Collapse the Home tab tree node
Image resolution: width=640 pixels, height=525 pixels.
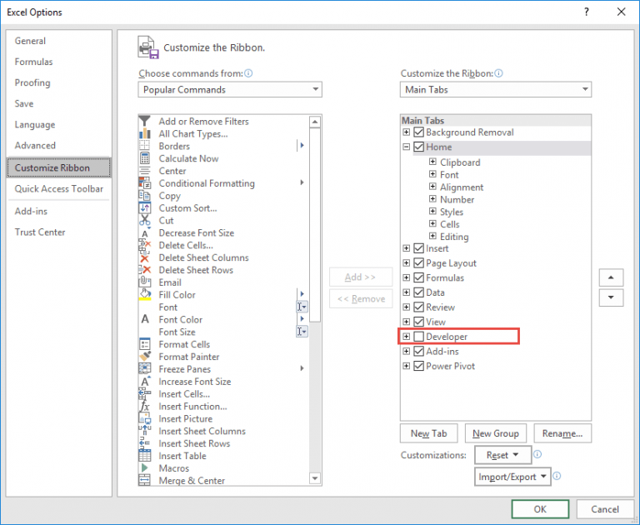[x=406, y=147]
